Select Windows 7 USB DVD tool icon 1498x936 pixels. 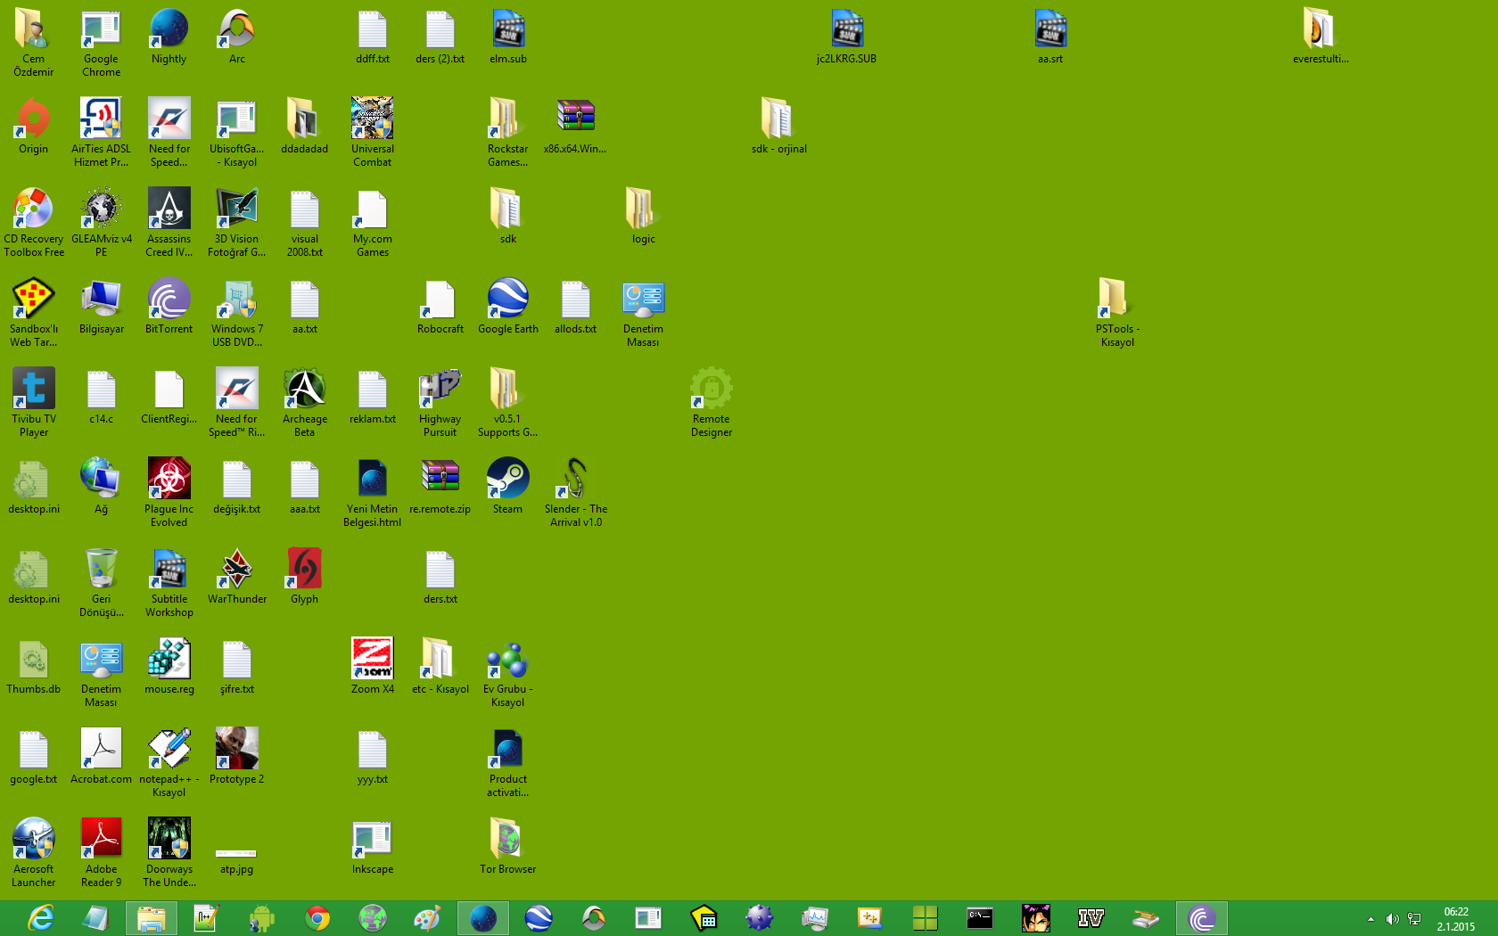point(237,313)
